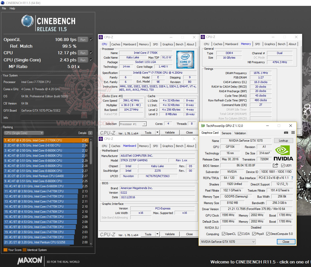Toggle the CUDA computing checkbox
Screen dimensions: 311x267
(239, 234)
